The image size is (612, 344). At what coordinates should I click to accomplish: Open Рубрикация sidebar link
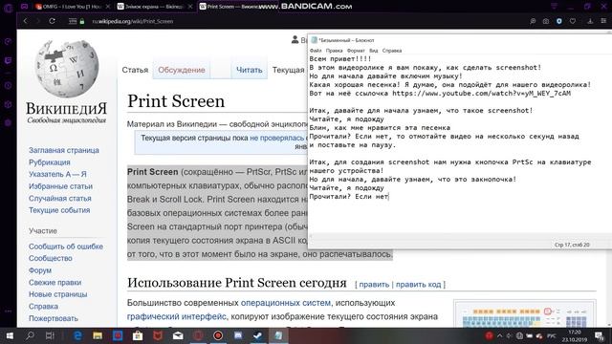tap(50, 162)
